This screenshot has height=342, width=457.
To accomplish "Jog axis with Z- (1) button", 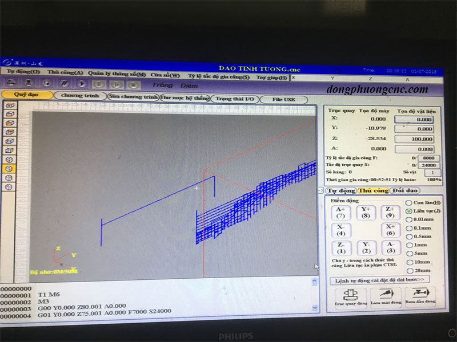I will click(x=341, y=248).
